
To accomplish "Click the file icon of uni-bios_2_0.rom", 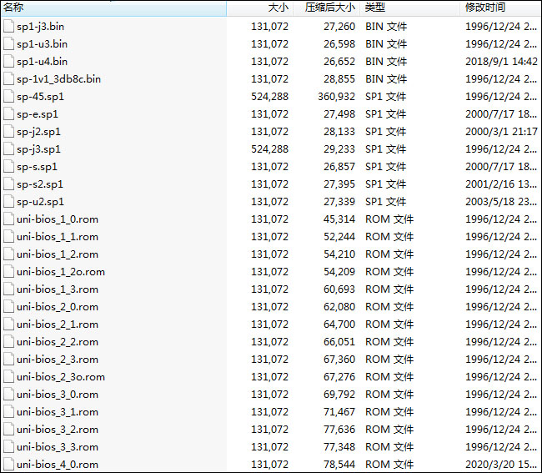I will (x=8, y=307).
